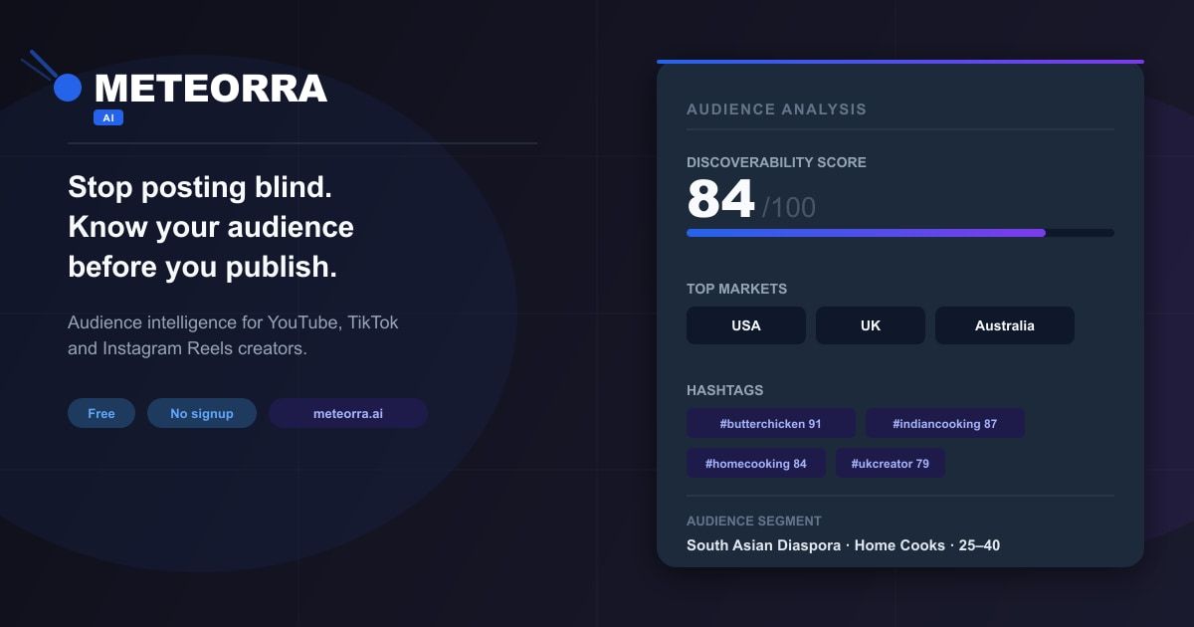Click the #butterchicken 91 hashtag tag
The image size is (1194, 627).
771,423
